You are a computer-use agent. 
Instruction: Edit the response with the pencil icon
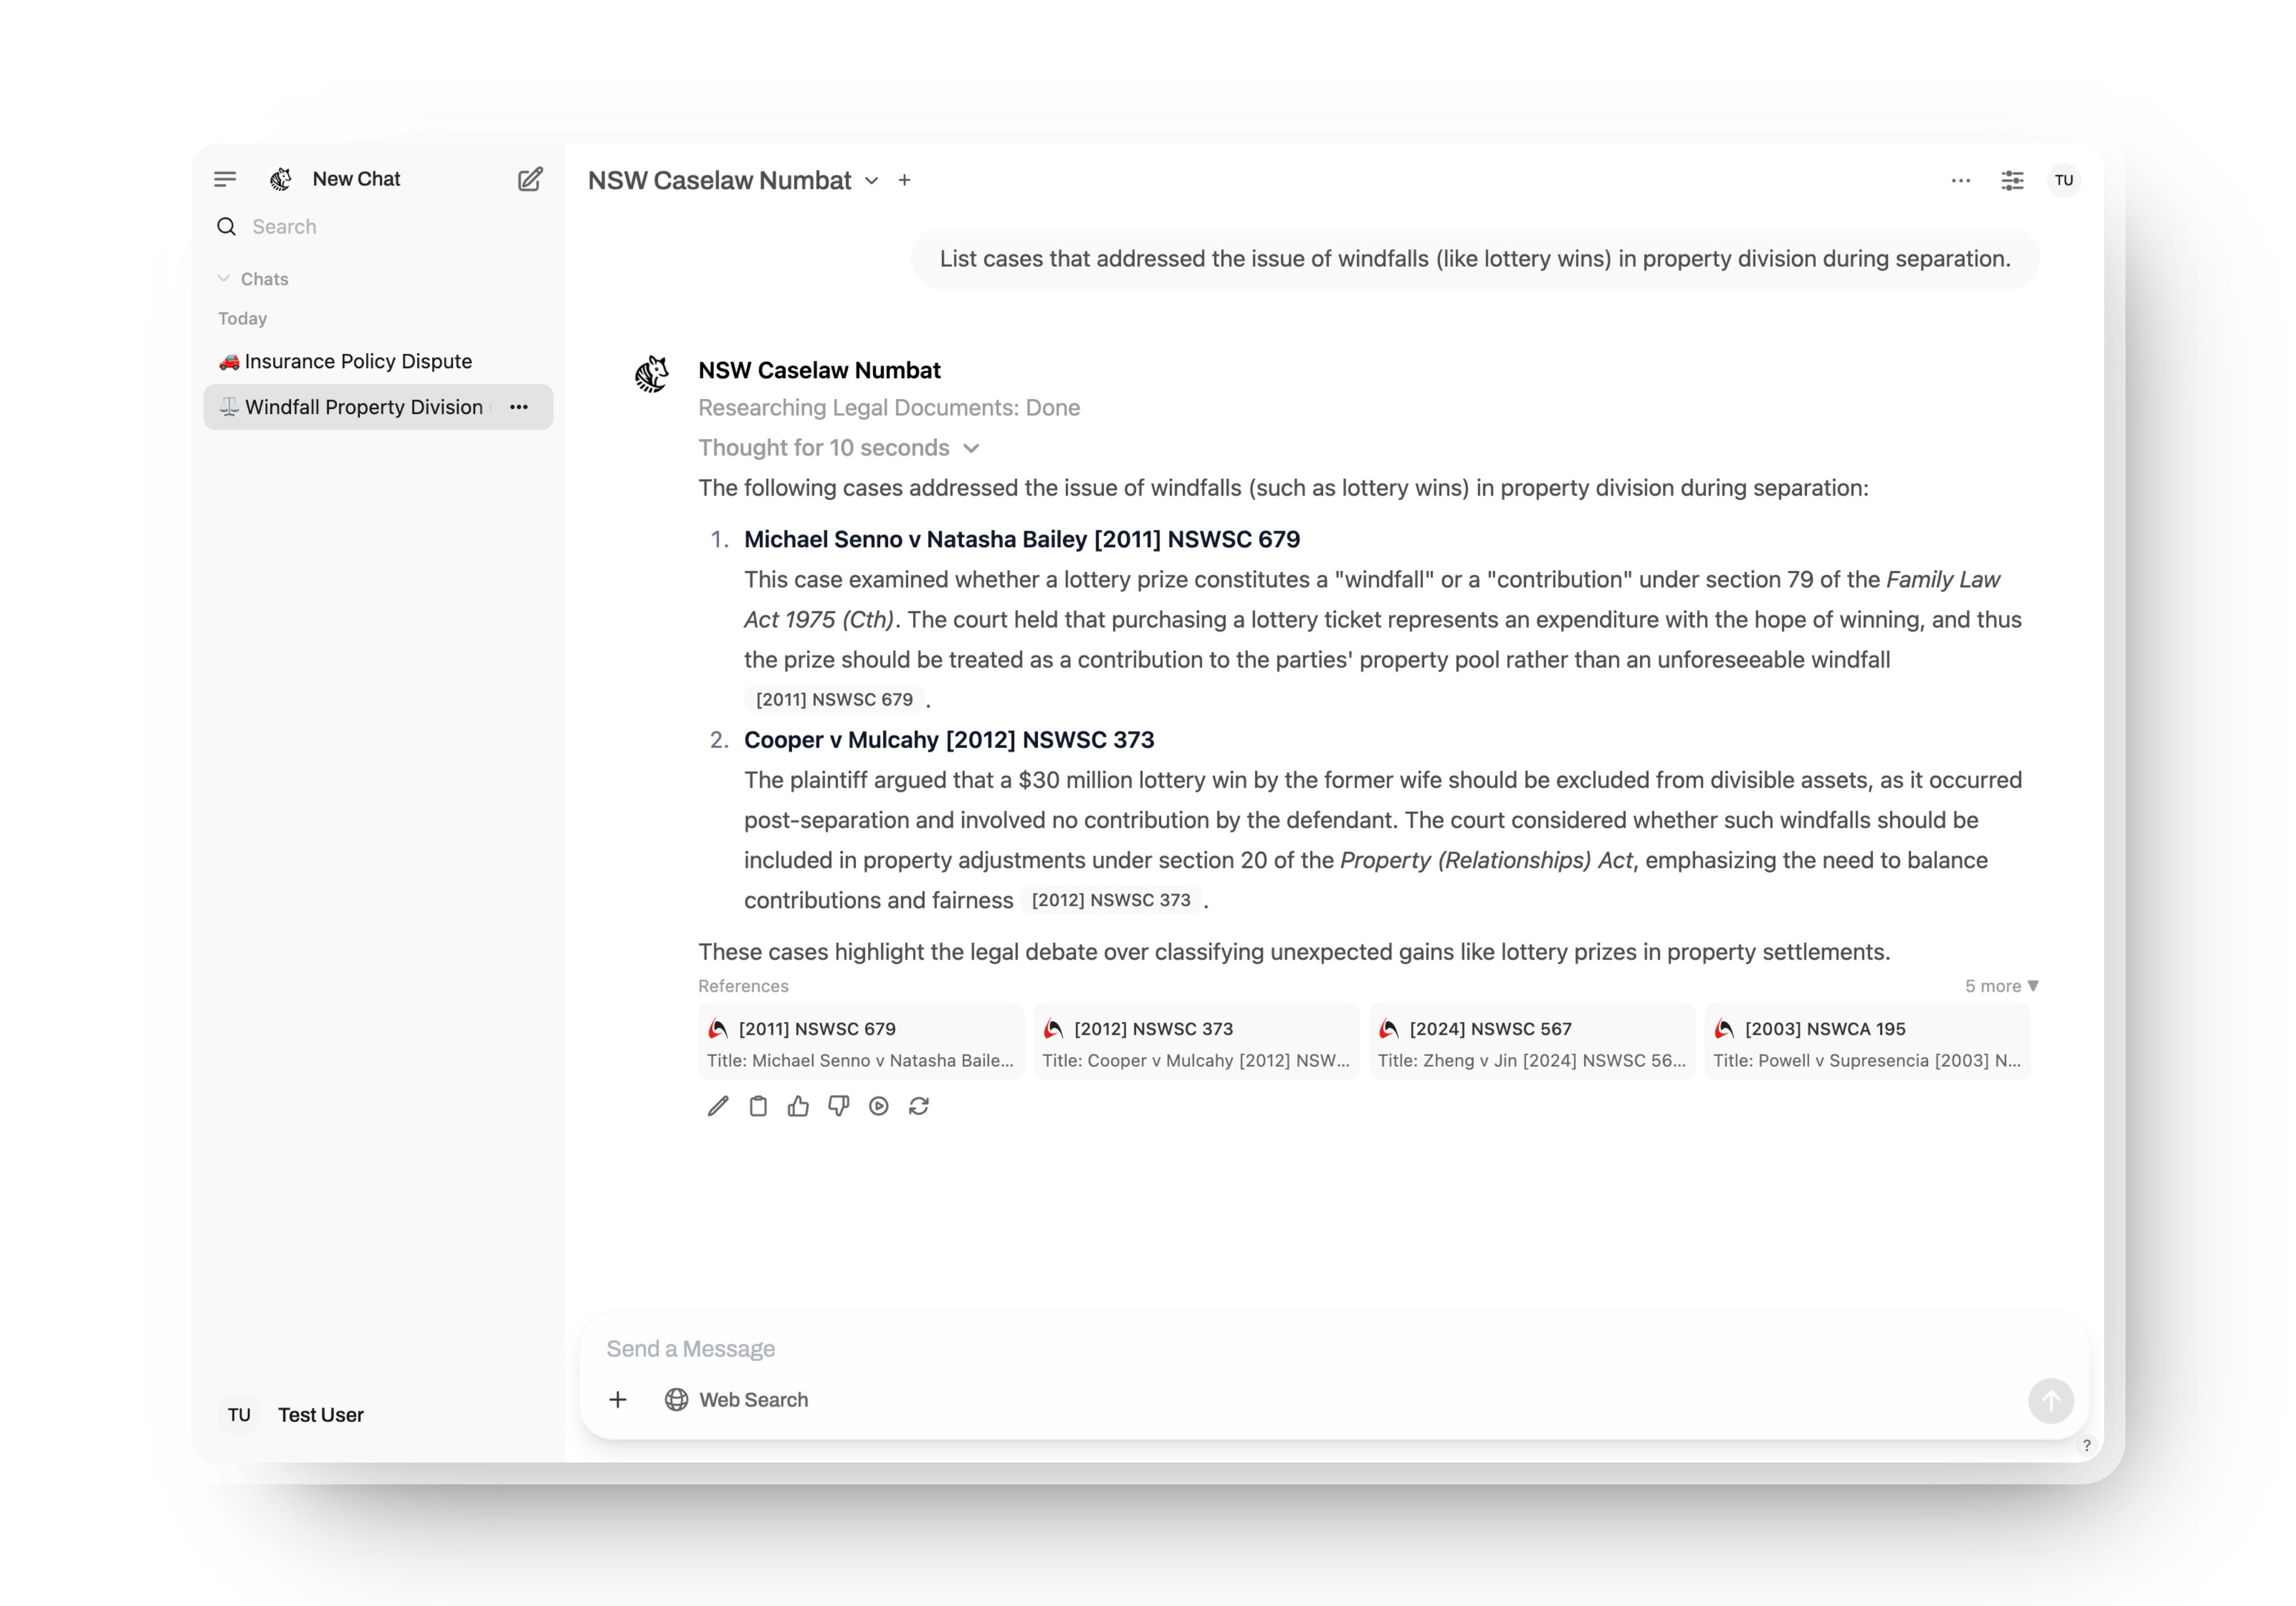tap(718, 1105)
